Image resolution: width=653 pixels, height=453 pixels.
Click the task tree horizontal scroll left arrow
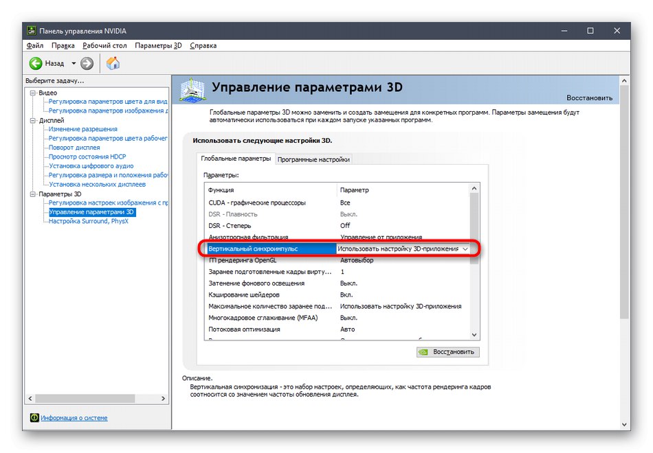click(30, 399)
